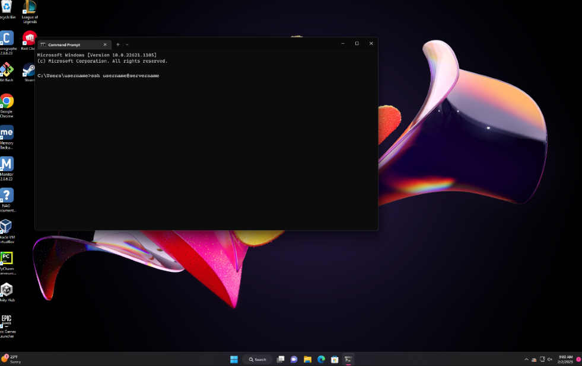
Task: Launch Microsoft Edge from the taskbar
Action: point(321,359)
